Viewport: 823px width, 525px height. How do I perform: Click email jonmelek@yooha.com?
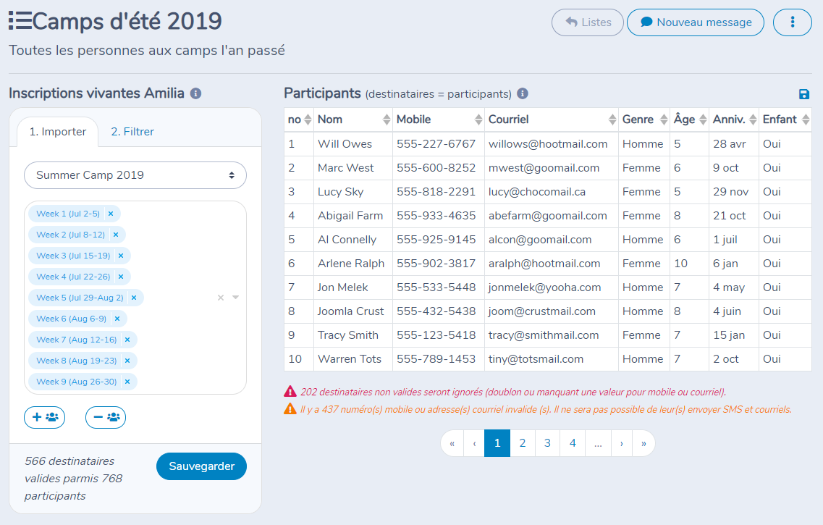pyautogui.click(x=544, y=287)
